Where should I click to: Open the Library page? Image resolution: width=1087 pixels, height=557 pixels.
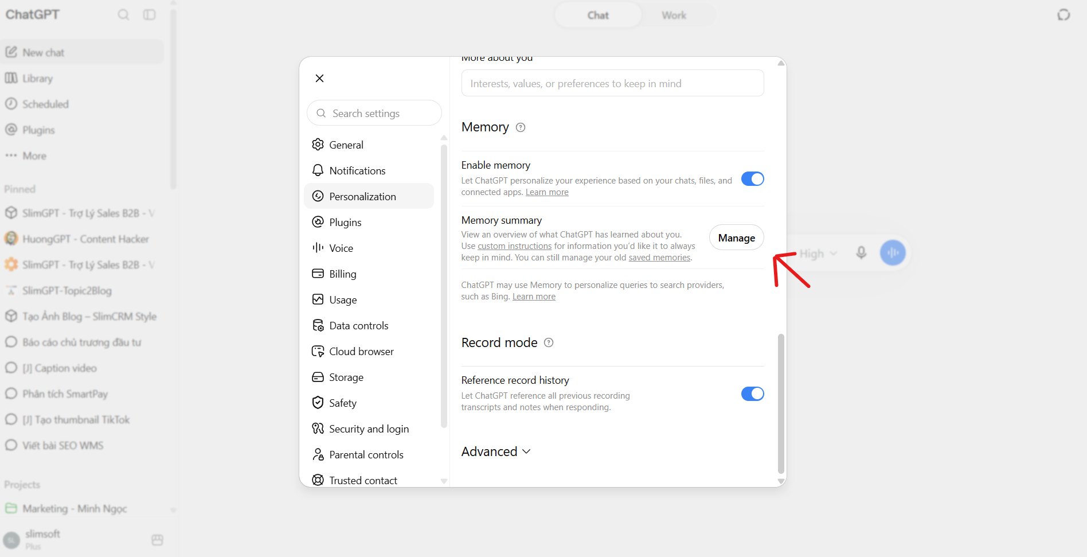click(82, 78)
